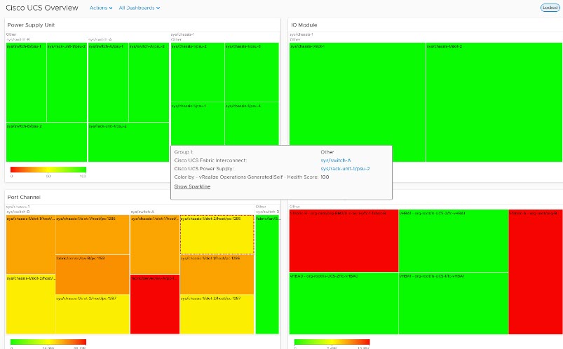Select the orange pc-1286 cell under sys/switch-A
The height and width of the screenshot is (349, 563).
pyautogui.click(x=217, y=275)
